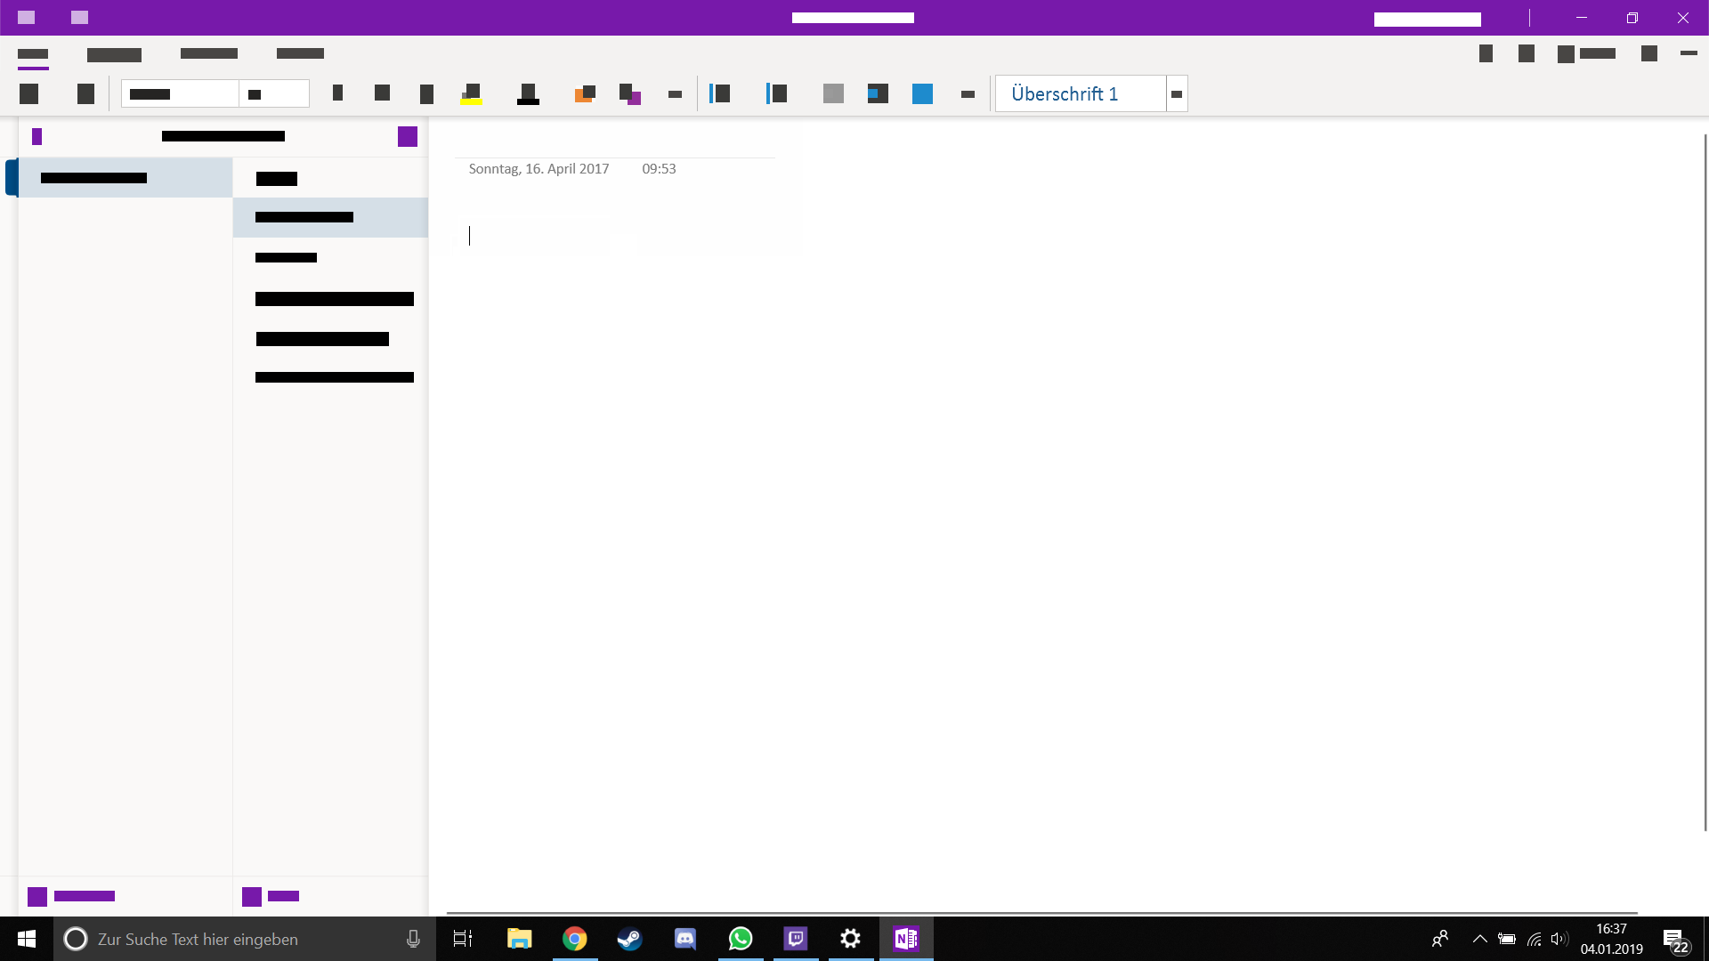Toggle the numbered list

tap(777, 93)
